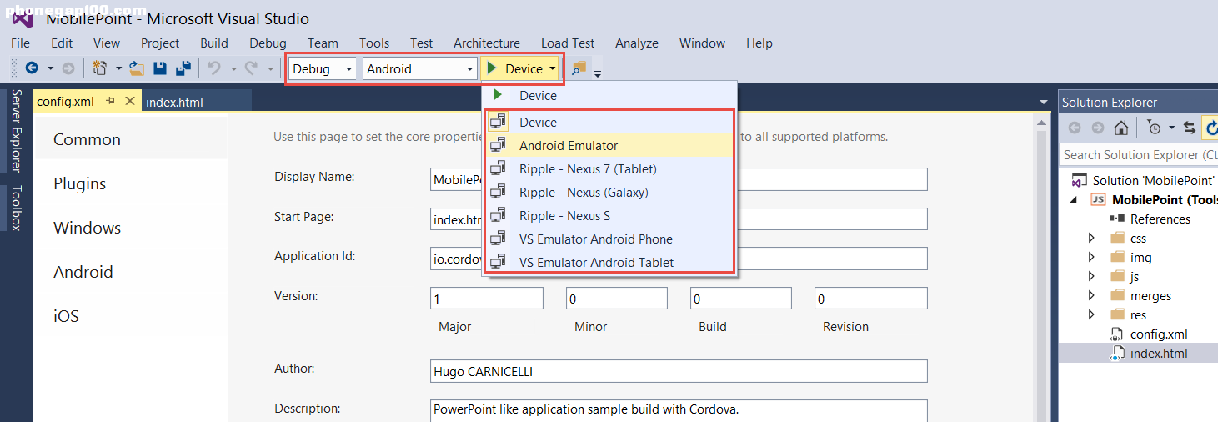
Task: Click the Author text field
Action: pos(679,371)
